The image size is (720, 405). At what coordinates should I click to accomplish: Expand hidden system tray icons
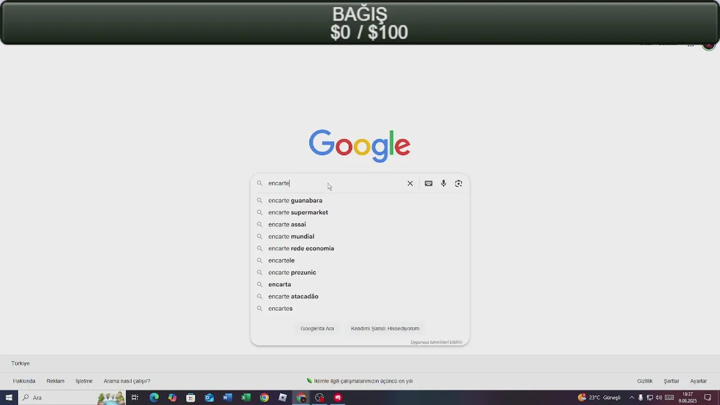[x=632, y=398]
